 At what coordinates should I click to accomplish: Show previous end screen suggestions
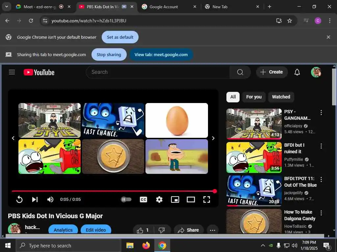tap(13, 138)
